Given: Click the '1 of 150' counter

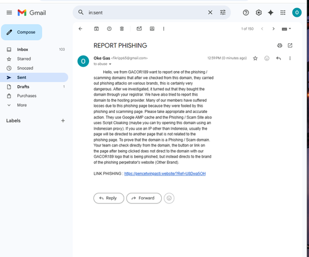Looking at the screenshot, I should (x=247, y=29).
